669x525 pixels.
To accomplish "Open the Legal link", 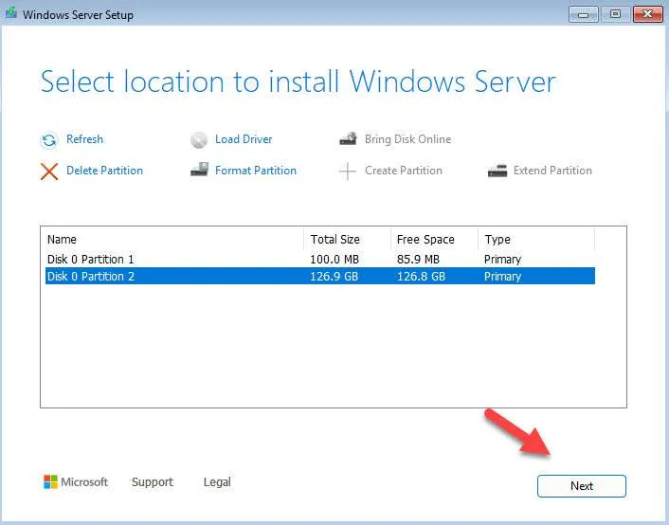I will (x=217, y=482).
